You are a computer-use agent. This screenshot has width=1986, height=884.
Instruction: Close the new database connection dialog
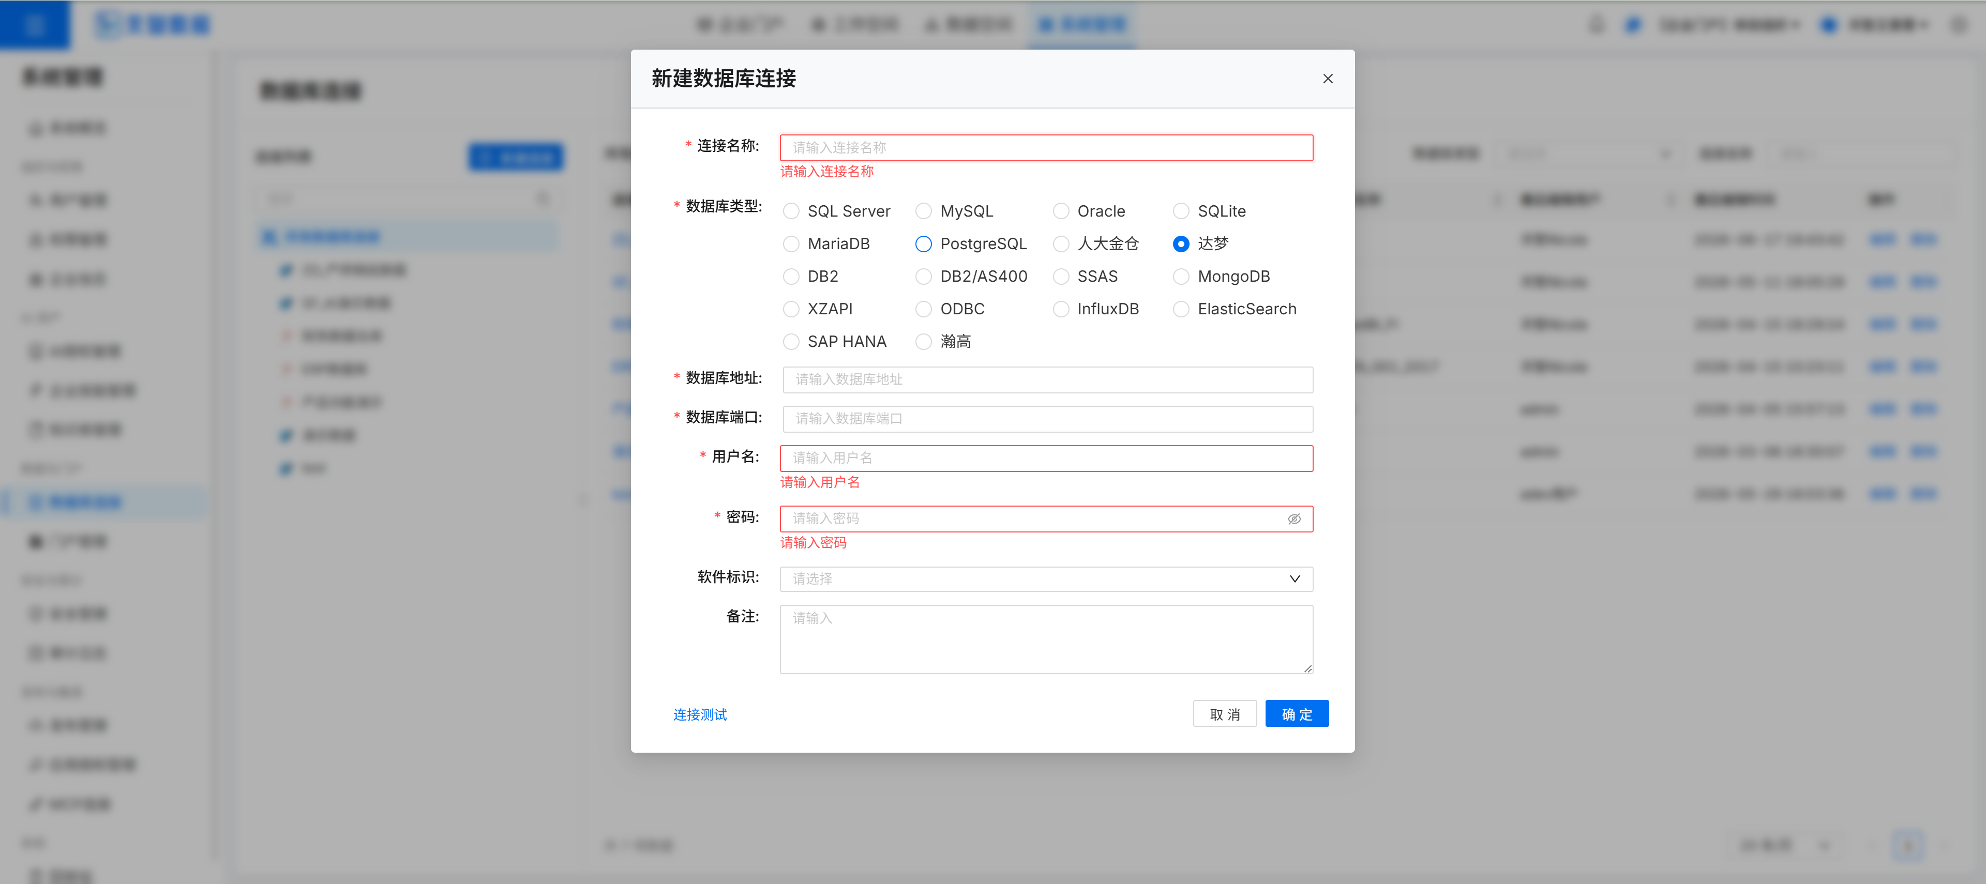click(x=1328, y=79)
